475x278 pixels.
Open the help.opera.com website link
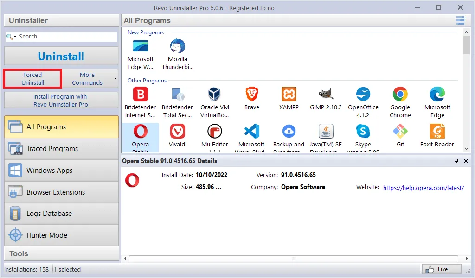pyautogui.click(x=423, y=188)
